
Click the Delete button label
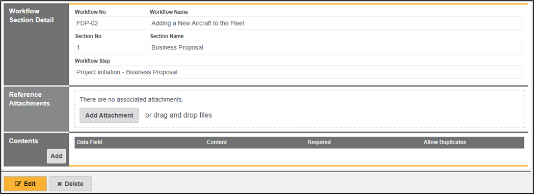74,184
